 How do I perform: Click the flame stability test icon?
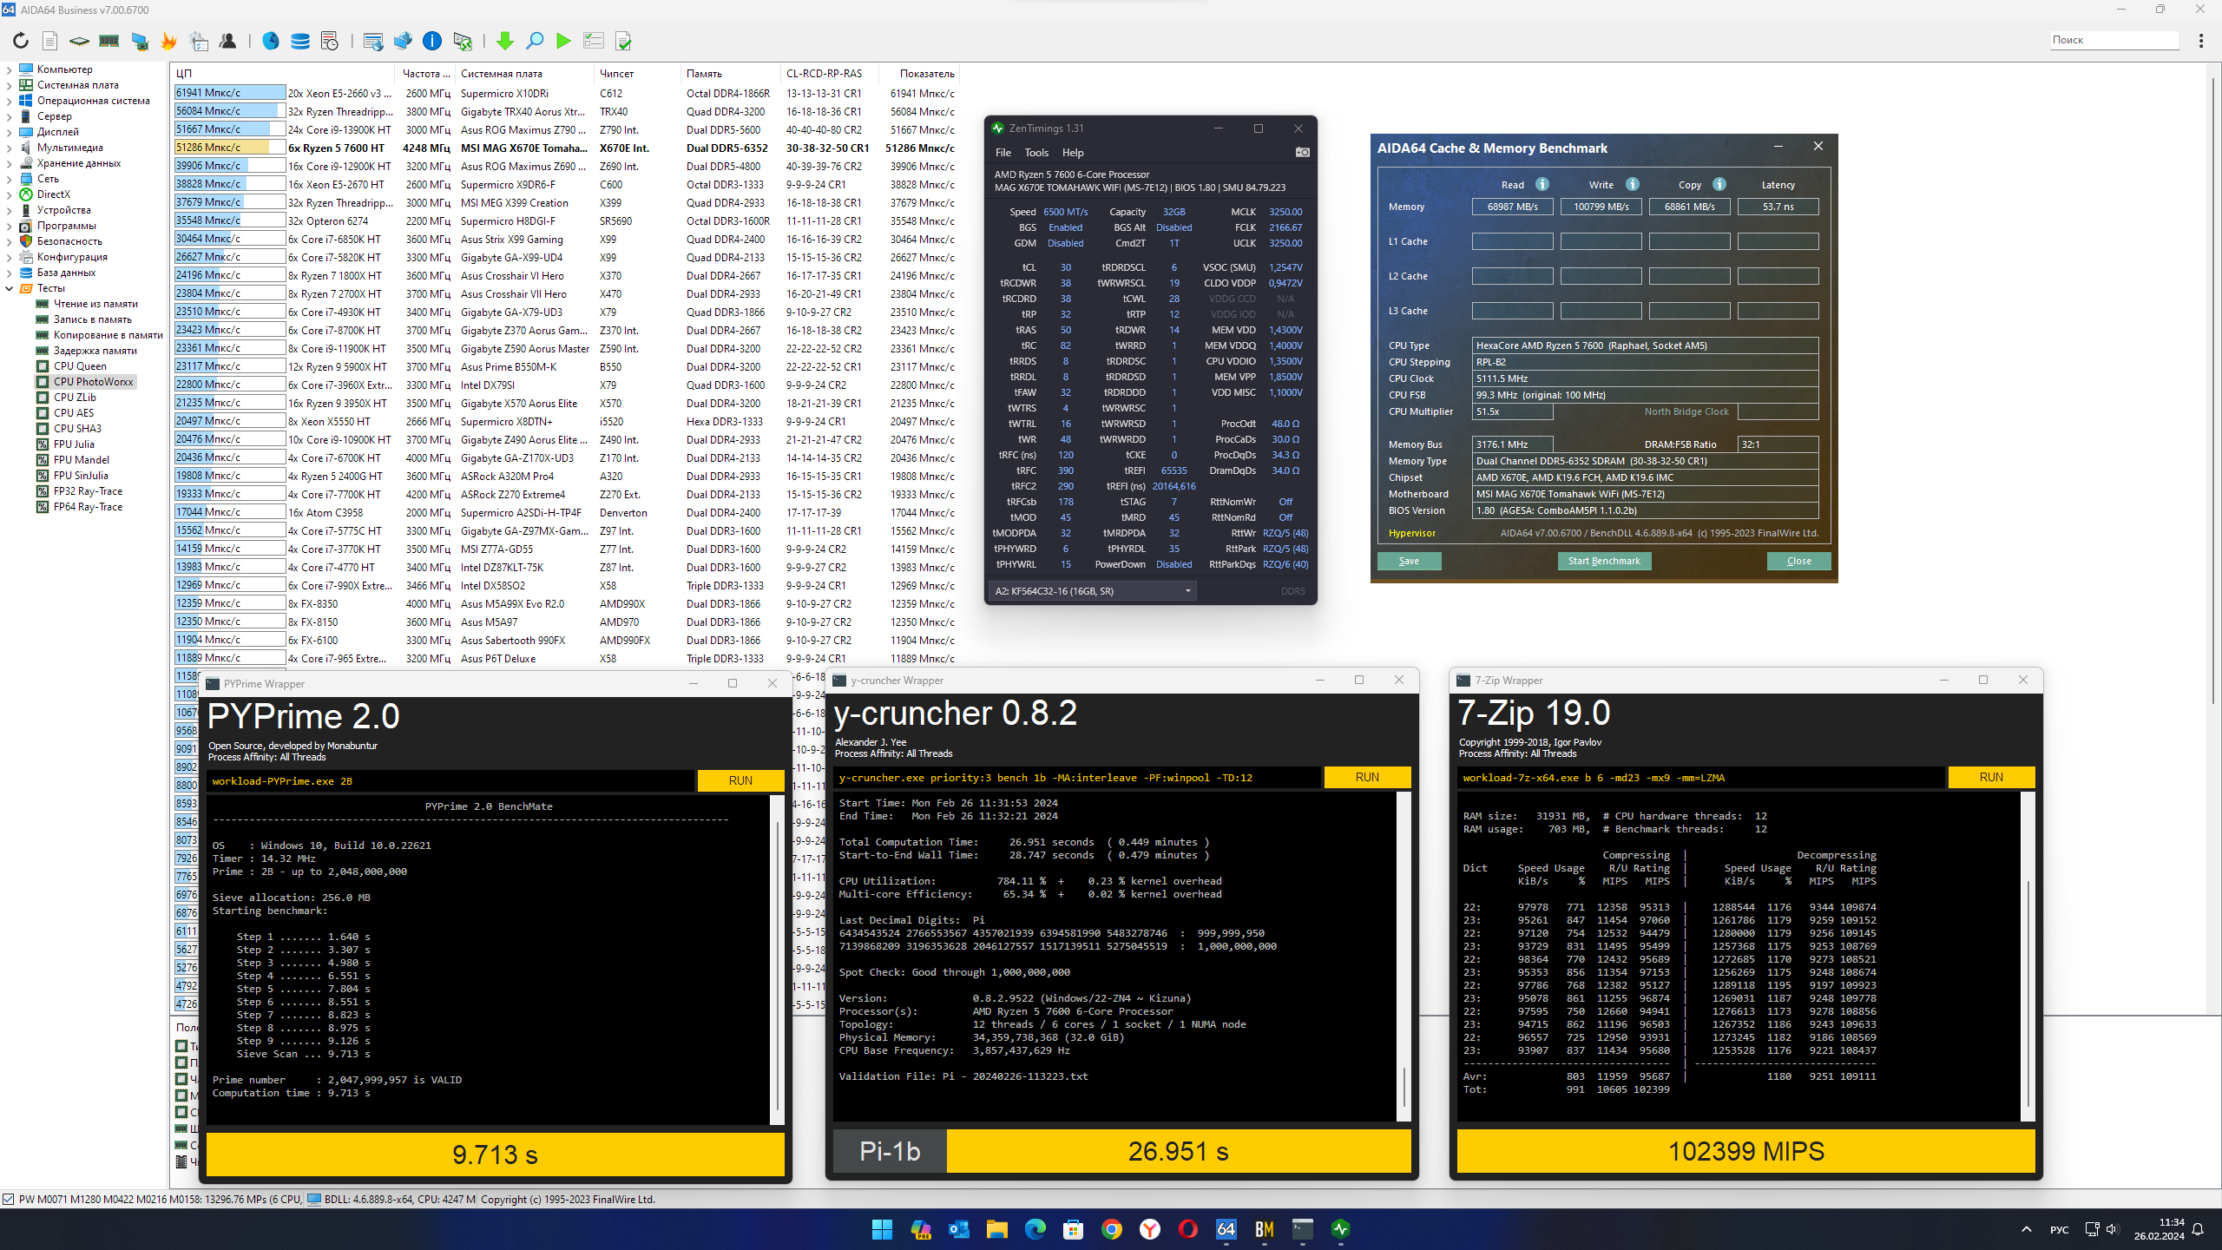tap(169, 41)
